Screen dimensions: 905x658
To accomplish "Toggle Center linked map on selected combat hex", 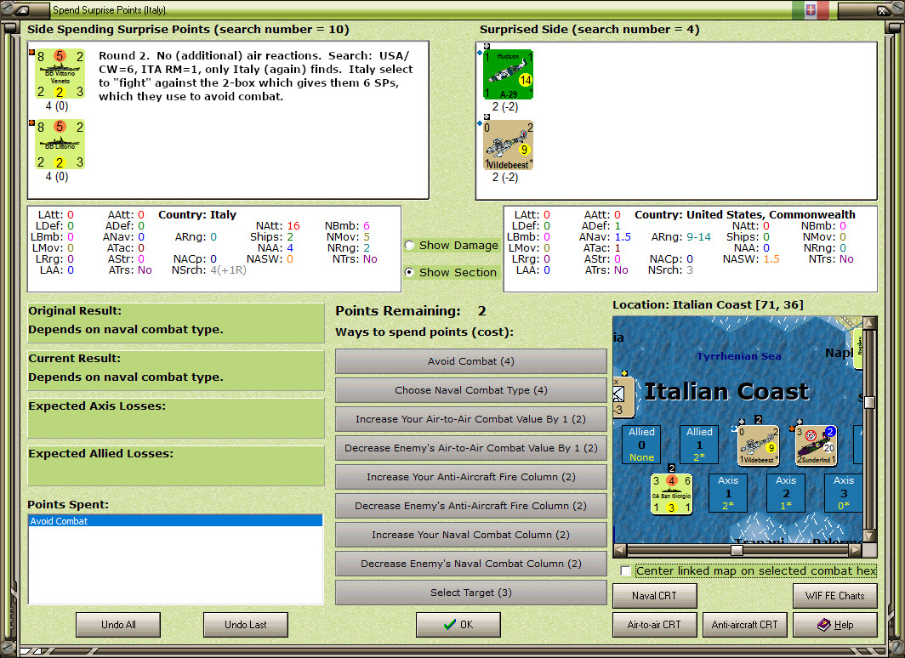I will (x=626, y=571).
